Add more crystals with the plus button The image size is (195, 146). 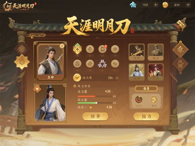[156, 5]
